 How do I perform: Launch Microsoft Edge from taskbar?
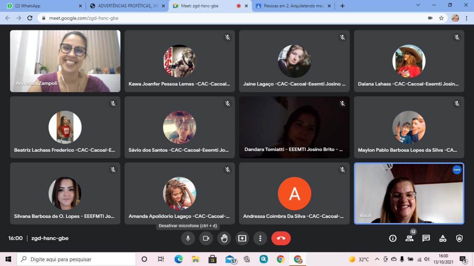point(178,259)
